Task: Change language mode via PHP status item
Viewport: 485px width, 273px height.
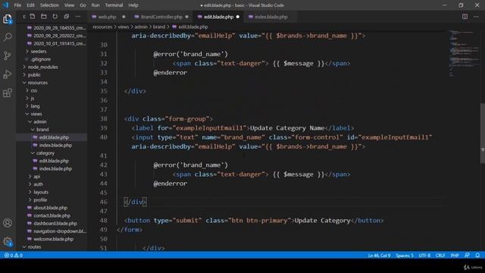Action: click(x=455, y=256)
